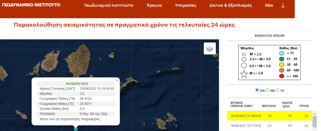
Task: Click the 4.0 <= M < 5.0 legend circle
Action: tap(244, 66)
